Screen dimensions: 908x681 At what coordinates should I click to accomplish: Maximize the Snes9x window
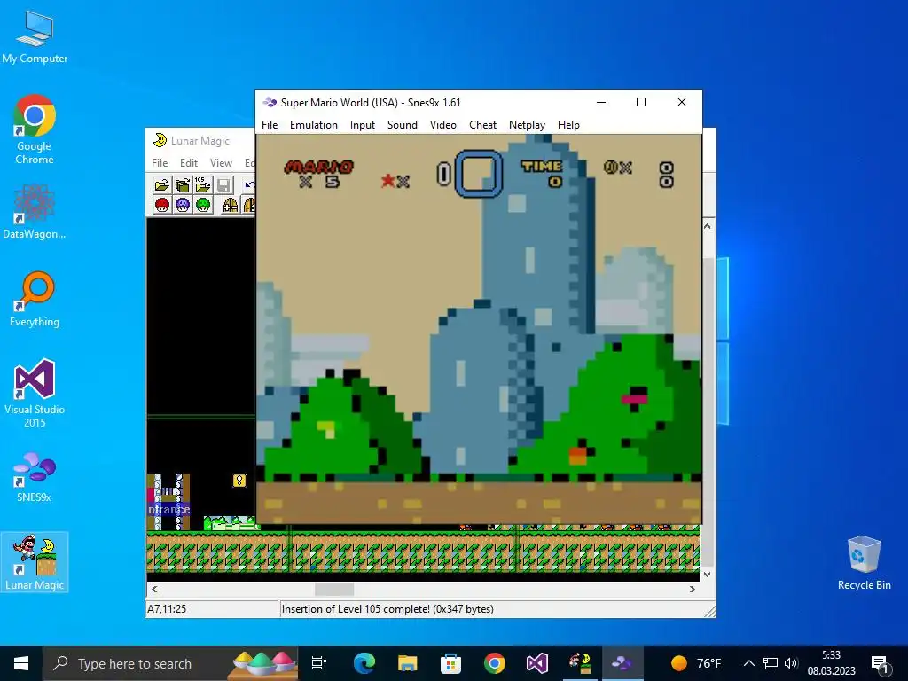click(x=641, y=103)
